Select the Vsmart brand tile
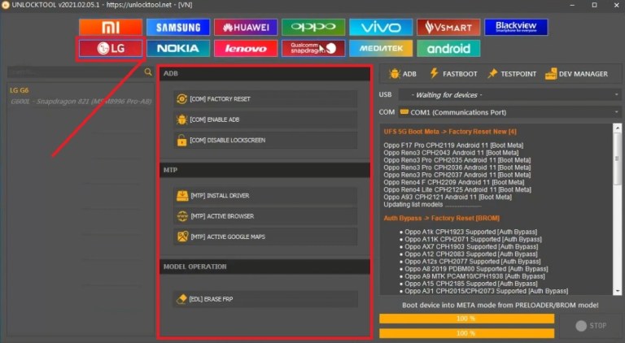 coord(448,27)
